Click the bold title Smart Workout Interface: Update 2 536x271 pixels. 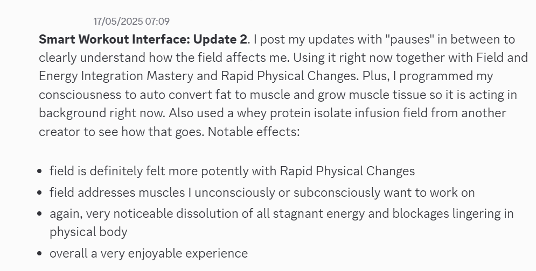click(x=143, y=39)
